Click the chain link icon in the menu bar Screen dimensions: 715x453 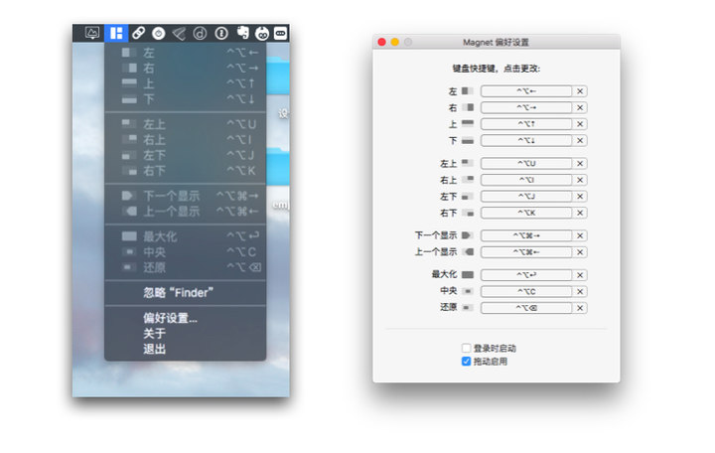[x=138, y=33]
